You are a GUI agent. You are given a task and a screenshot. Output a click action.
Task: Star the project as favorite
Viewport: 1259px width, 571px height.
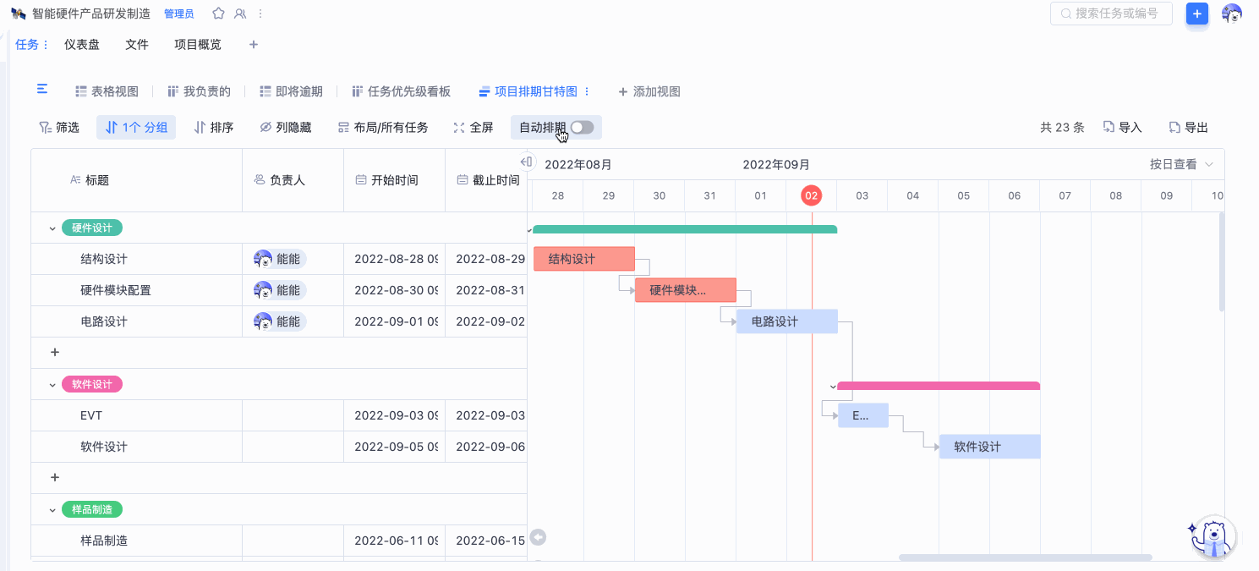(218, 14)
